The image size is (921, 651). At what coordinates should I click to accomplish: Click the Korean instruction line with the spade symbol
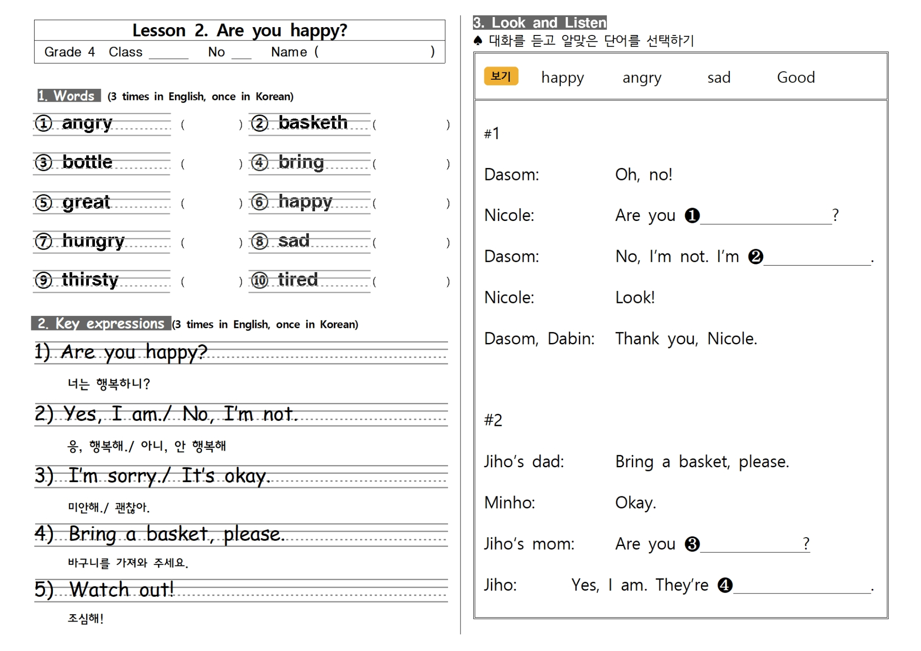[x=583, y=41]
